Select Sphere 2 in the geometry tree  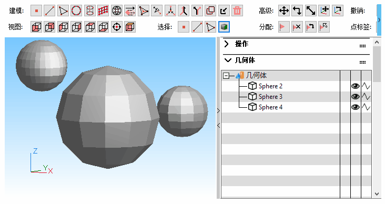[270, 86]
